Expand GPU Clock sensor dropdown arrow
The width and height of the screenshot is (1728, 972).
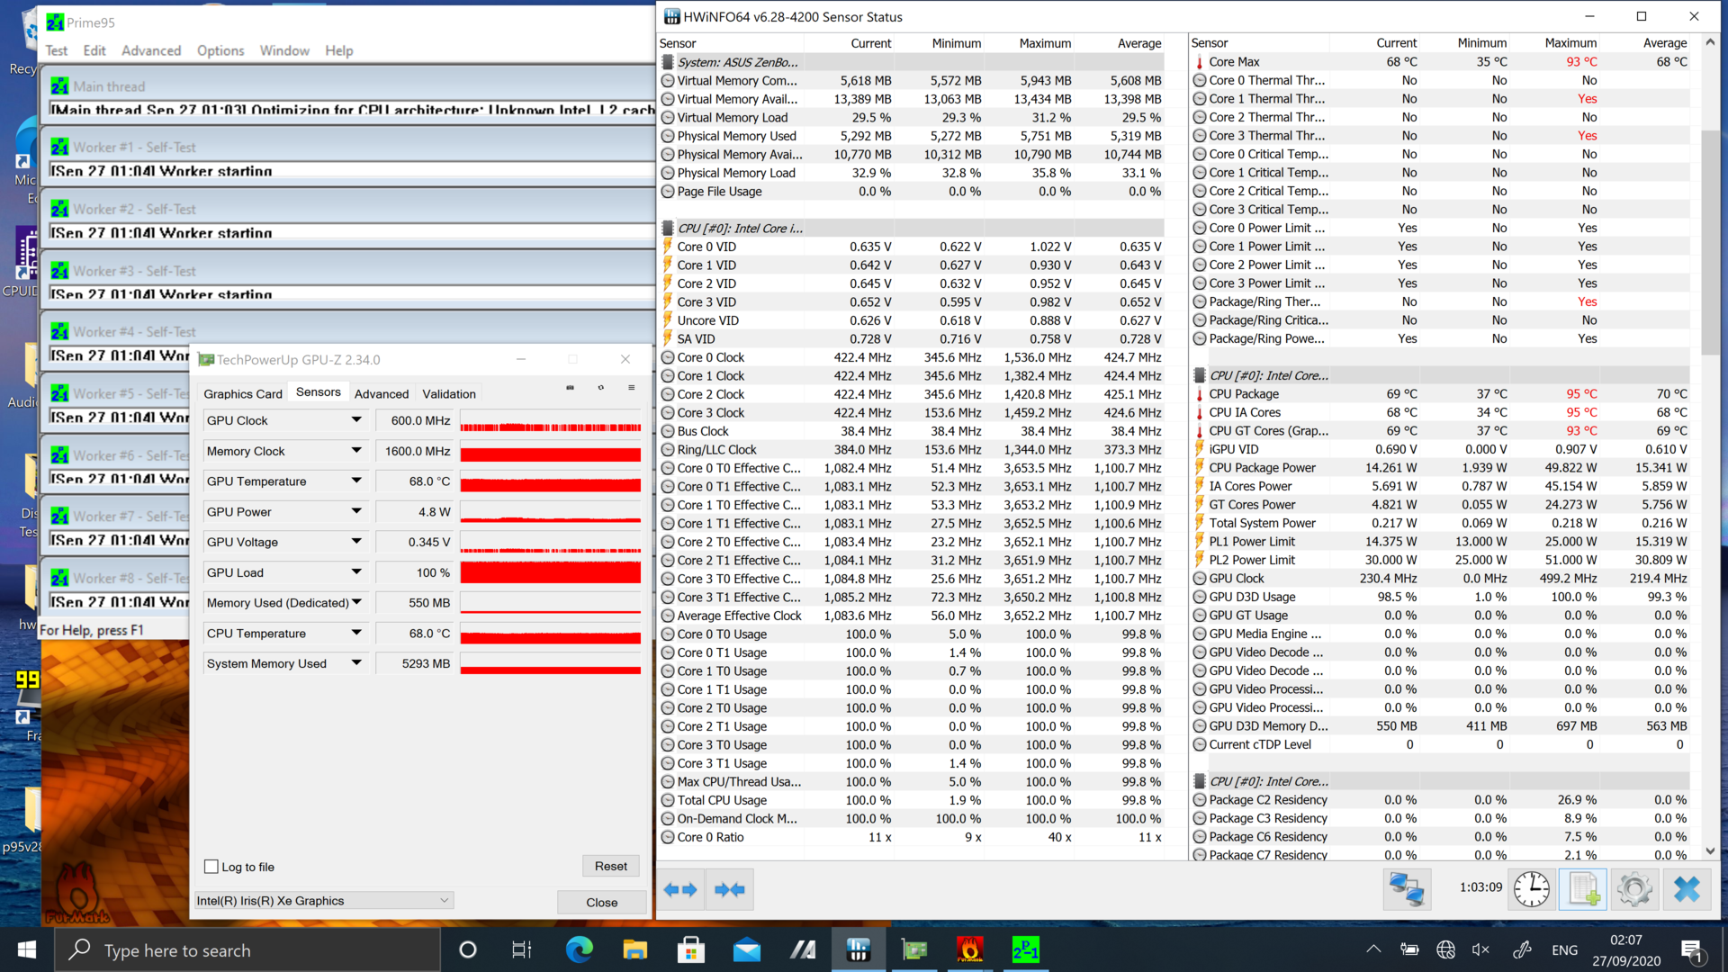point(356,420)
